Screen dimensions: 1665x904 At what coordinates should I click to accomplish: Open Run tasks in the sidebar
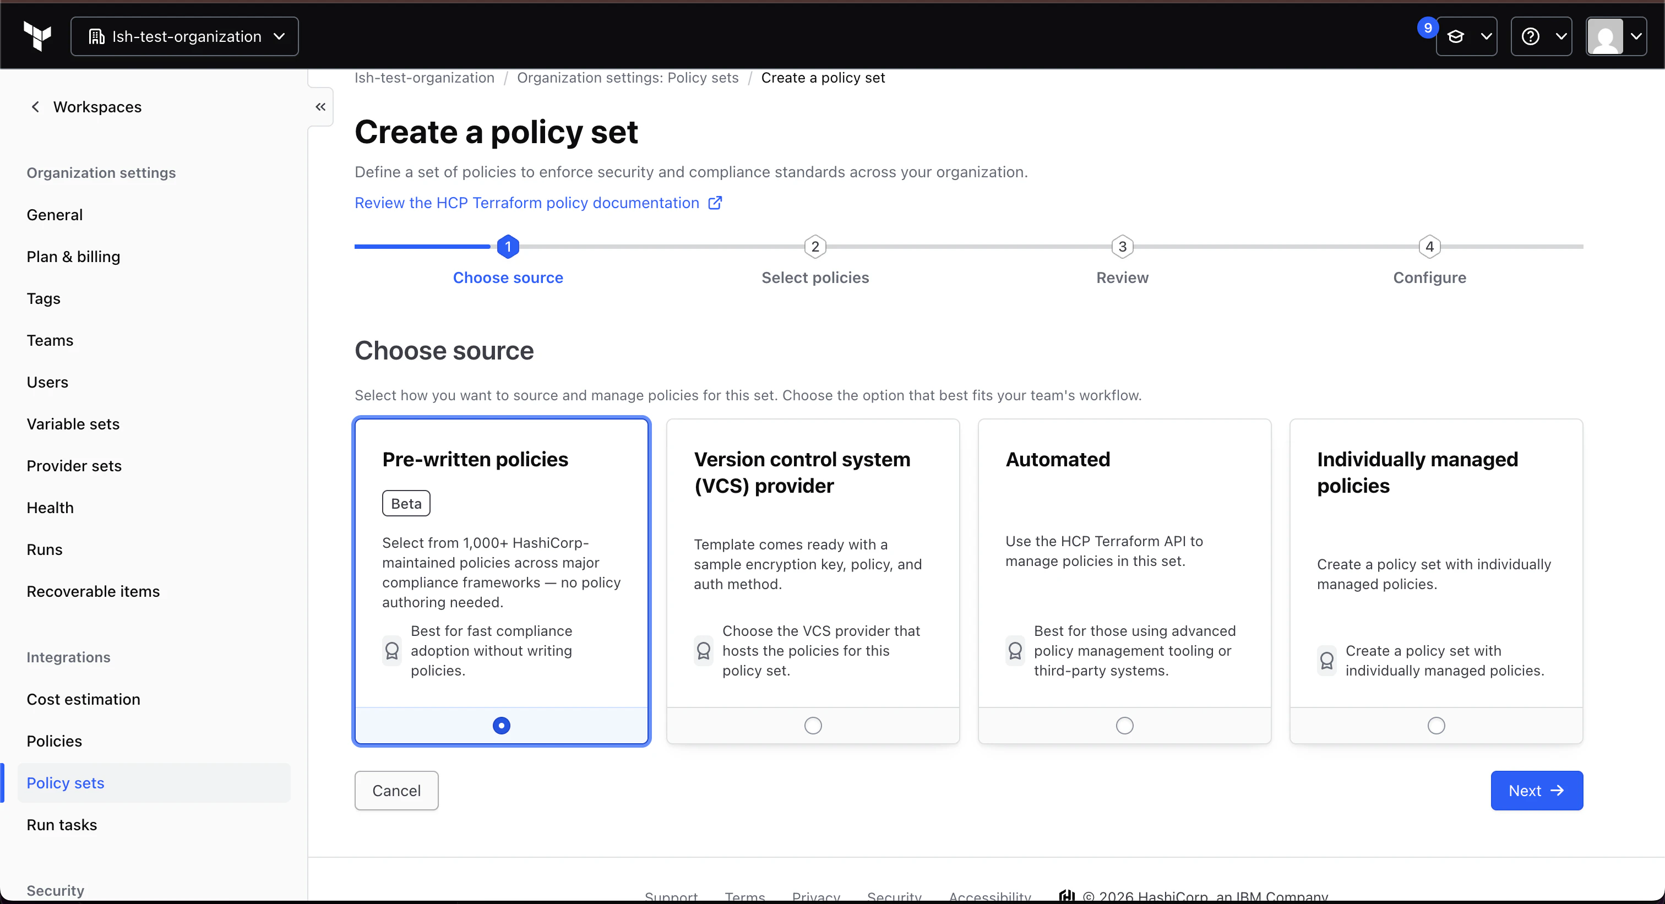(62, 825)
